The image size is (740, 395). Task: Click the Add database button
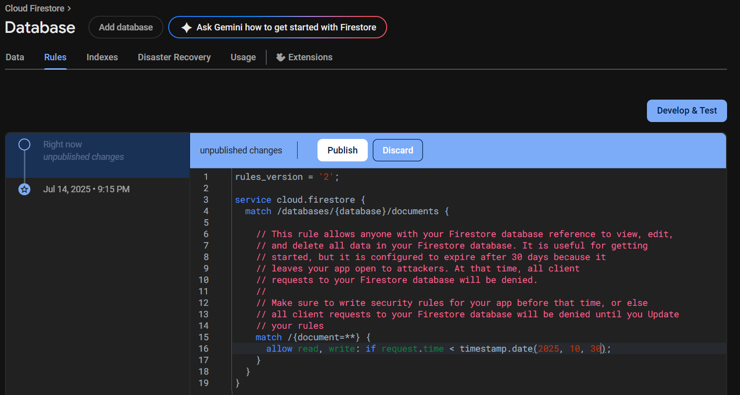coord(125,27)
